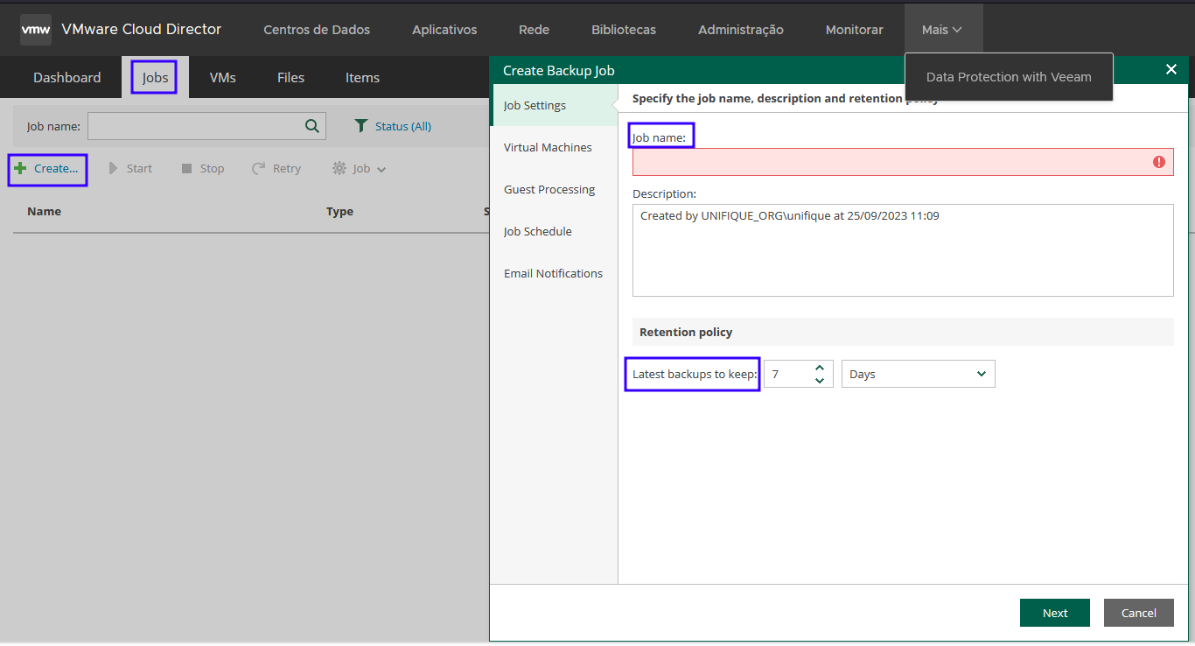Click the Cancel button
The height and width of the screenshot is (646, 1195).
1139,613
